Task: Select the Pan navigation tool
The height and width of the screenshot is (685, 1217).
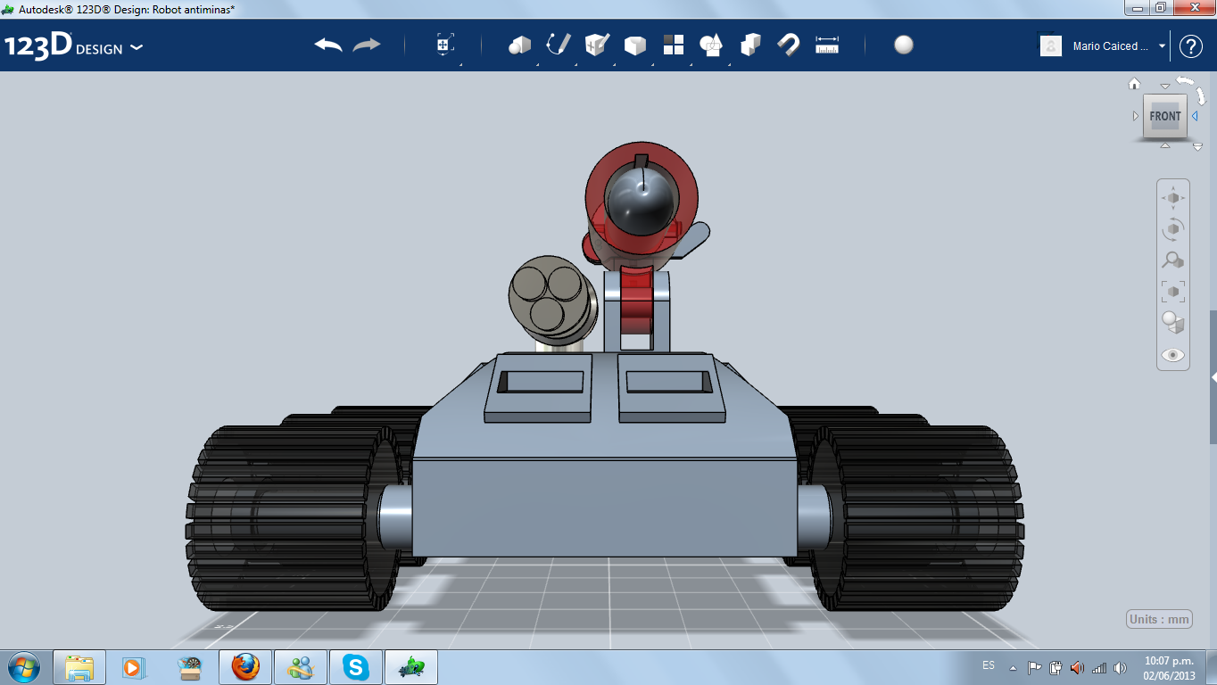Action: 1173,197
